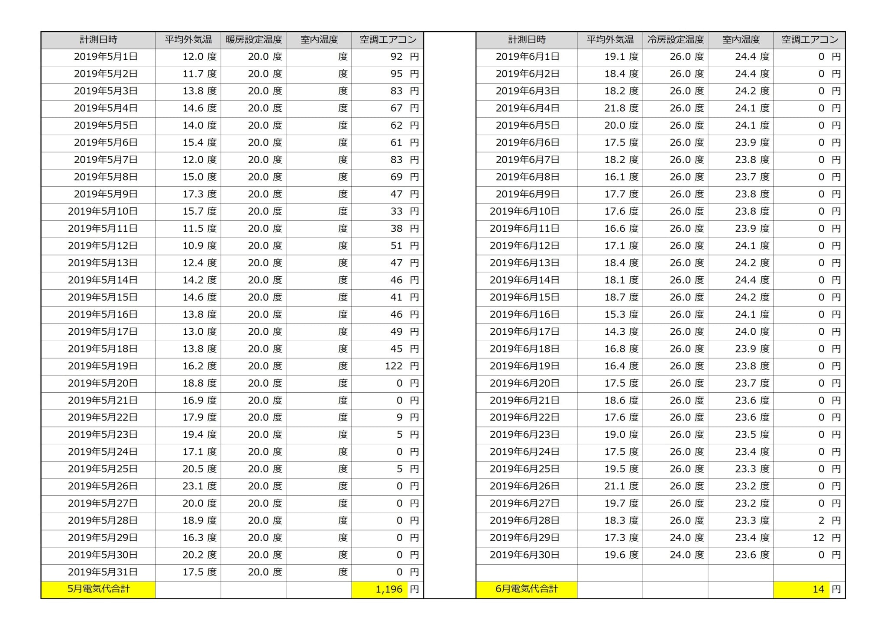Screen dimensions: 887x627
Task: Click outdoor temperature 14.3 度 for June 17
Action: [610, 332]
